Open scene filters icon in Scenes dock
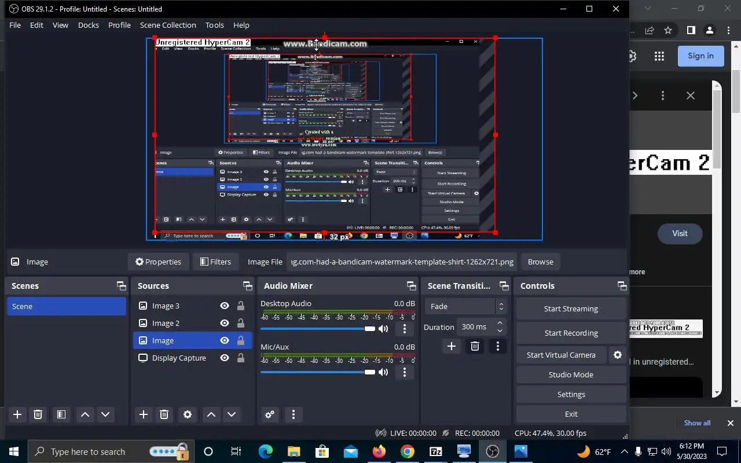The image size is (741, 463). point(61,414)
